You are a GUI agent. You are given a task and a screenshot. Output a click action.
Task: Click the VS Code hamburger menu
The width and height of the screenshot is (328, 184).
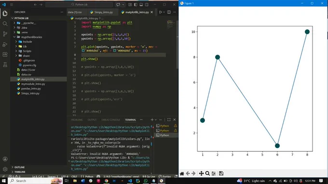point(12,4)
